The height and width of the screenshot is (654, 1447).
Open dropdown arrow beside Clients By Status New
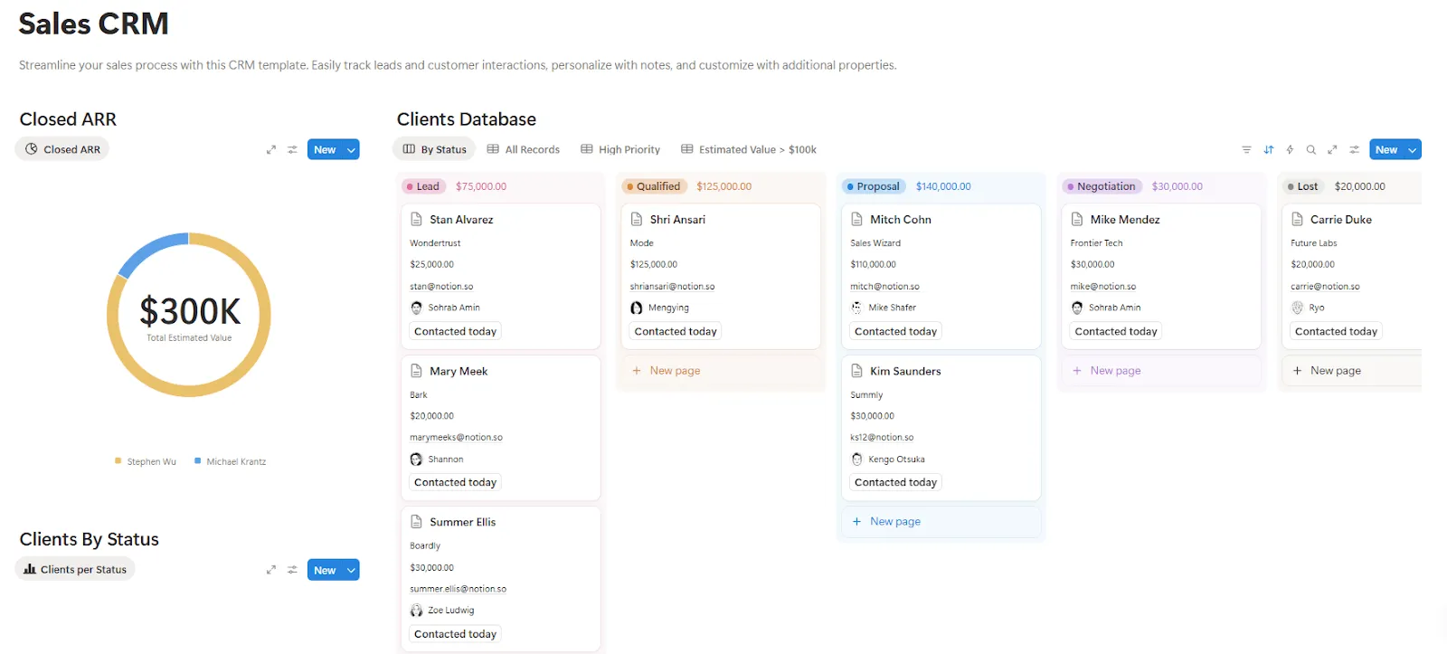click(351, 570)
